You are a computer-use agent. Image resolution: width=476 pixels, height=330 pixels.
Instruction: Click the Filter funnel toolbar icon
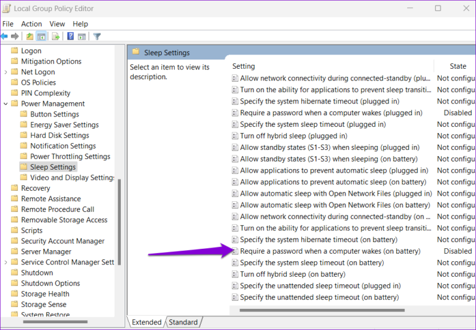pyautogui.click(x=97, y=37)
